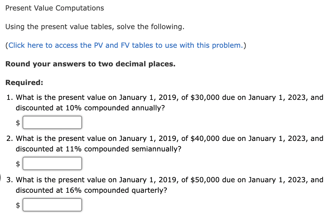Viewport: 333px width, 216px height.
Task: Place cursor in the second dollar input box
Action: point(52,163)
